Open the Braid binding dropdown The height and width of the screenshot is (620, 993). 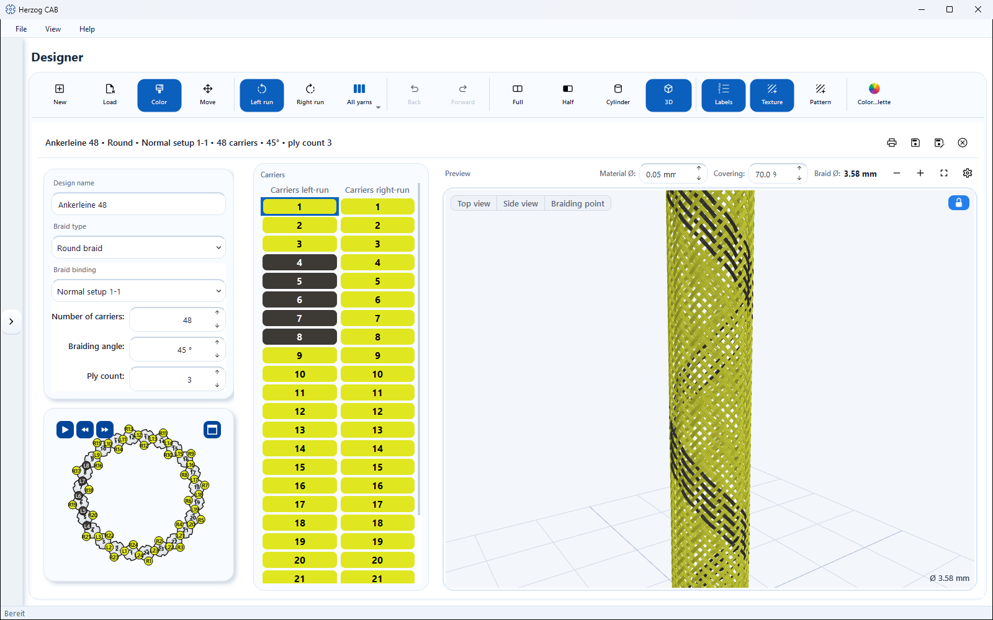(x=138, y=291)
